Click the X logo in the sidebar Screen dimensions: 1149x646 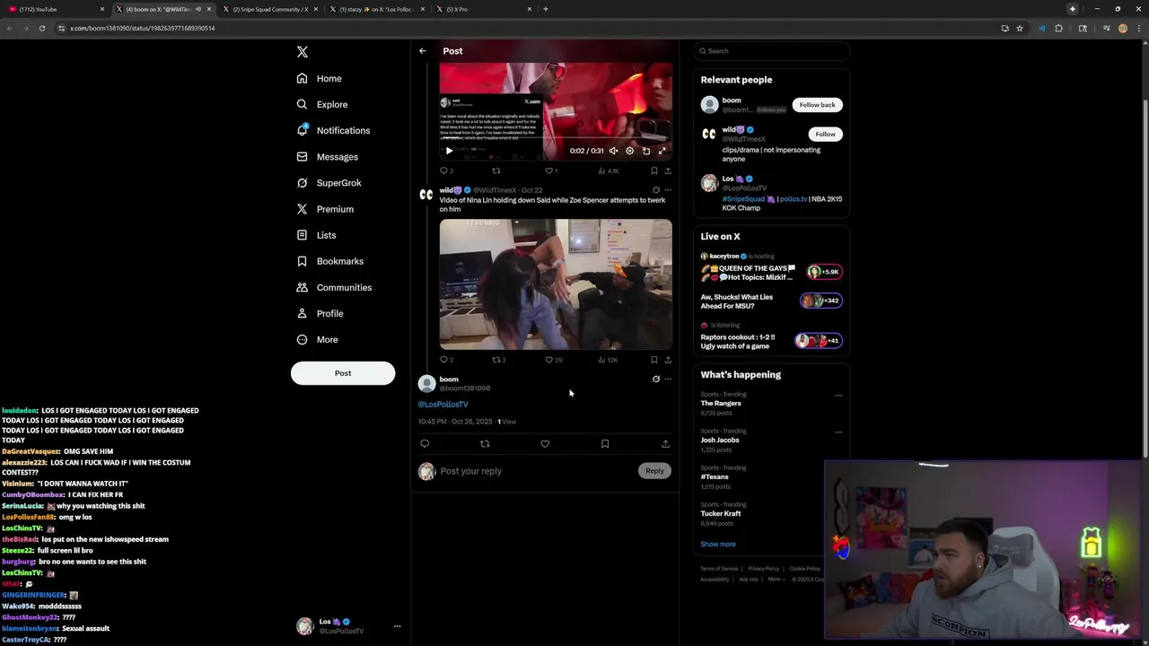tap(303, 52)
